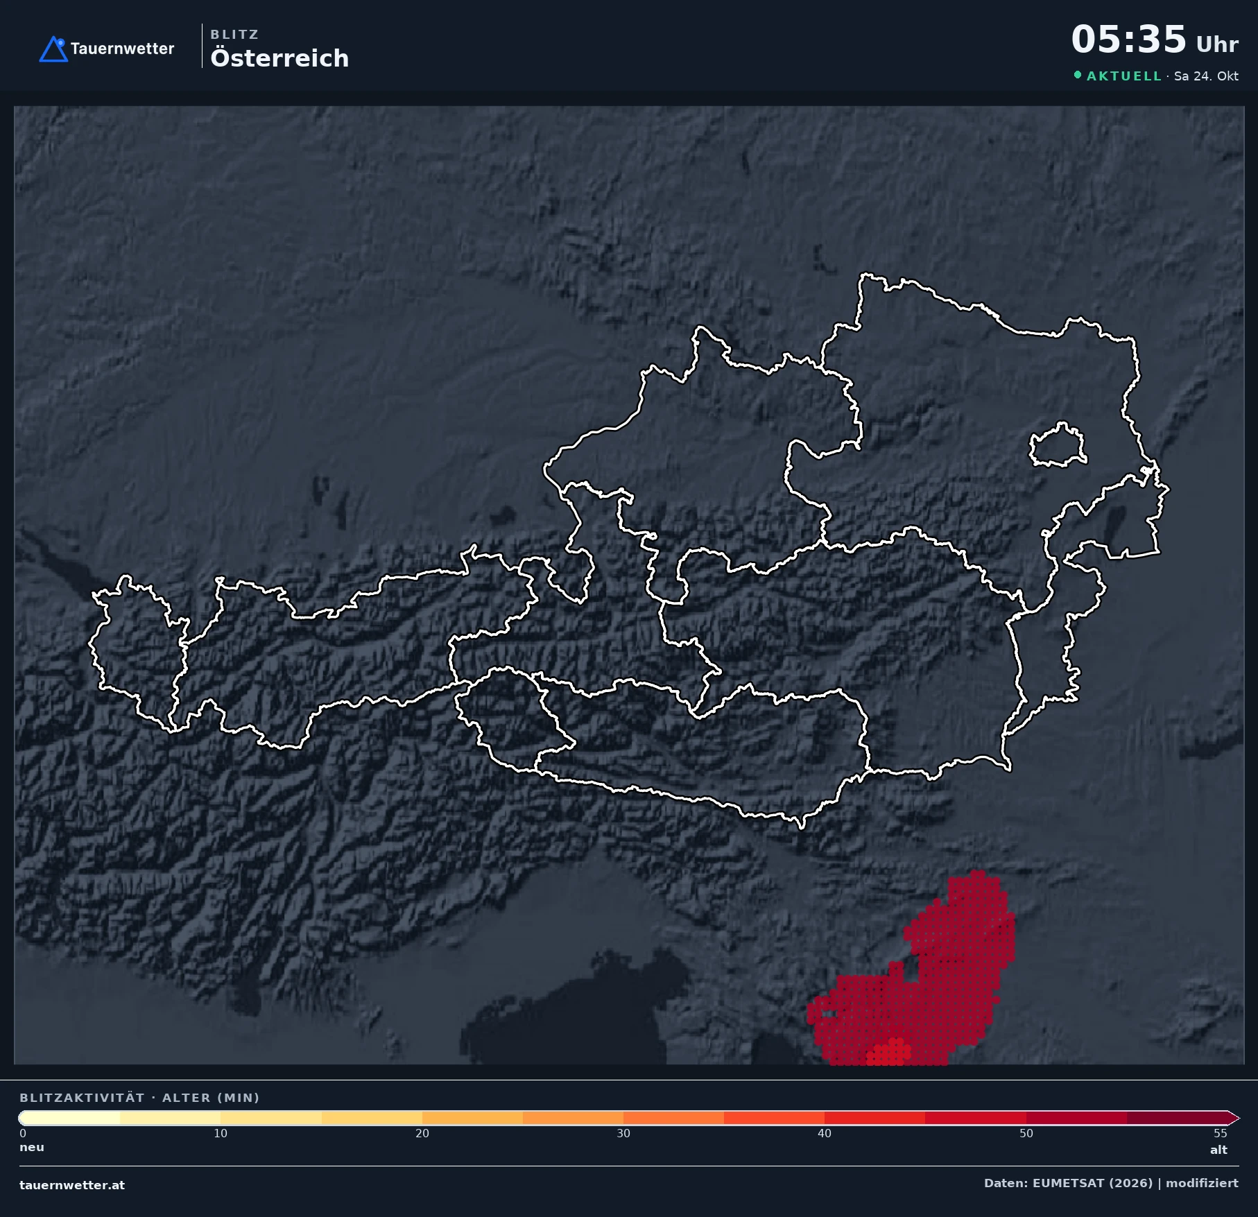Click the "55" legend tick value
Image resolution: width=1258 pixels, height=1217 pixels.
(x=1221, y=1133)
